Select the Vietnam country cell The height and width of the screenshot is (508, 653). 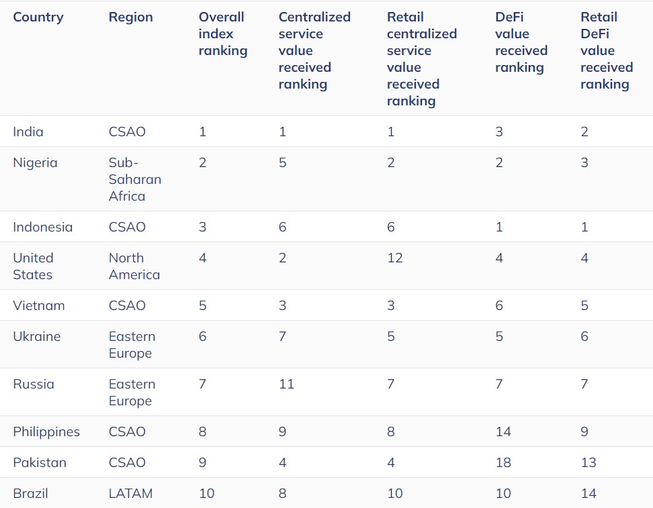click(x=39, y=305)
